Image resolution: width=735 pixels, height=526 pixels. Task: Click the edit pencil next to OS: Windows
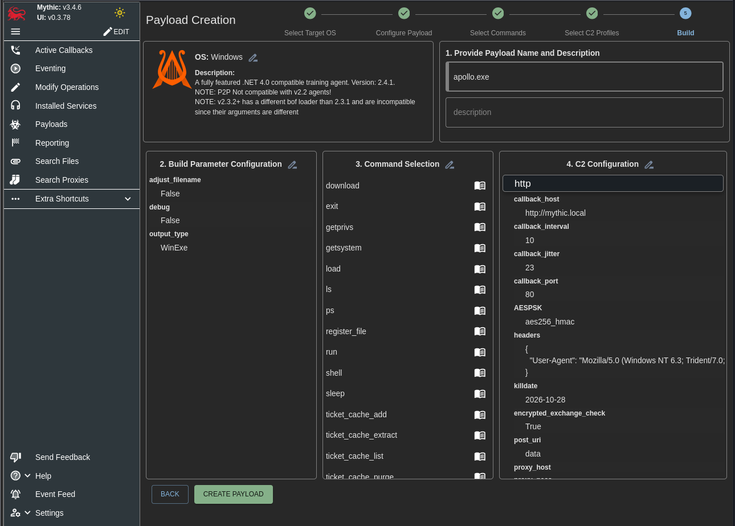253,57
